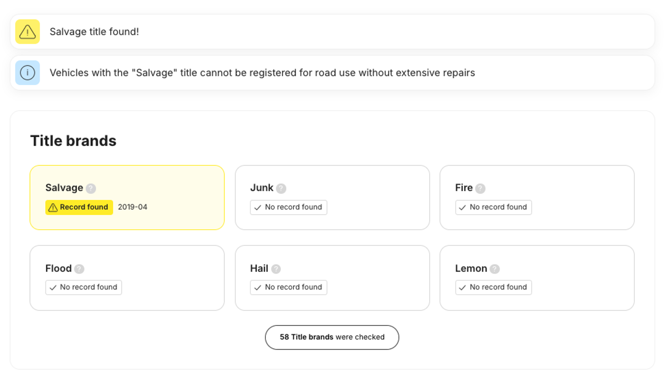Click the question mark icon next to Salvage
This screenshot has height=379, width=666.
[91, 188]
